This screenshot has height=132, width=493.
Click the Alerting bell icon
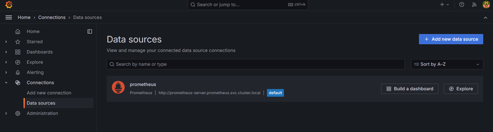(x=18, y=72)
